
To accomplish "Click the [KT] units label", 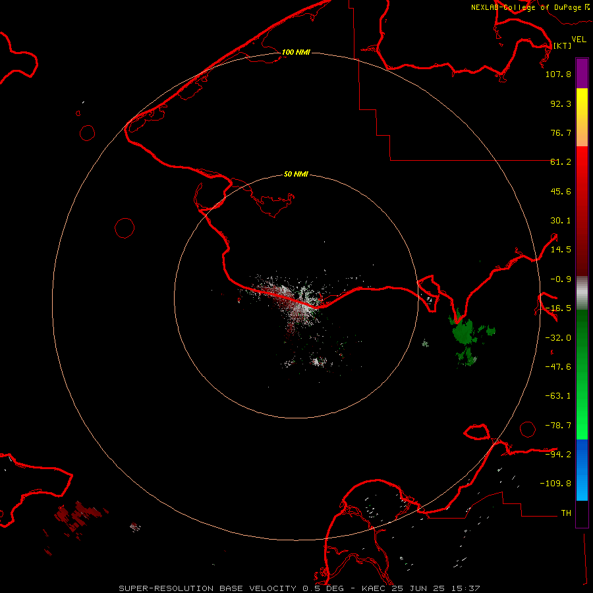I will coord(562,45).
